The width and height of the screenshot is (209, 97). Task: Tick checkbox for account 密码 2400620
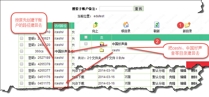pyautogui.click(x=22, y=45)
